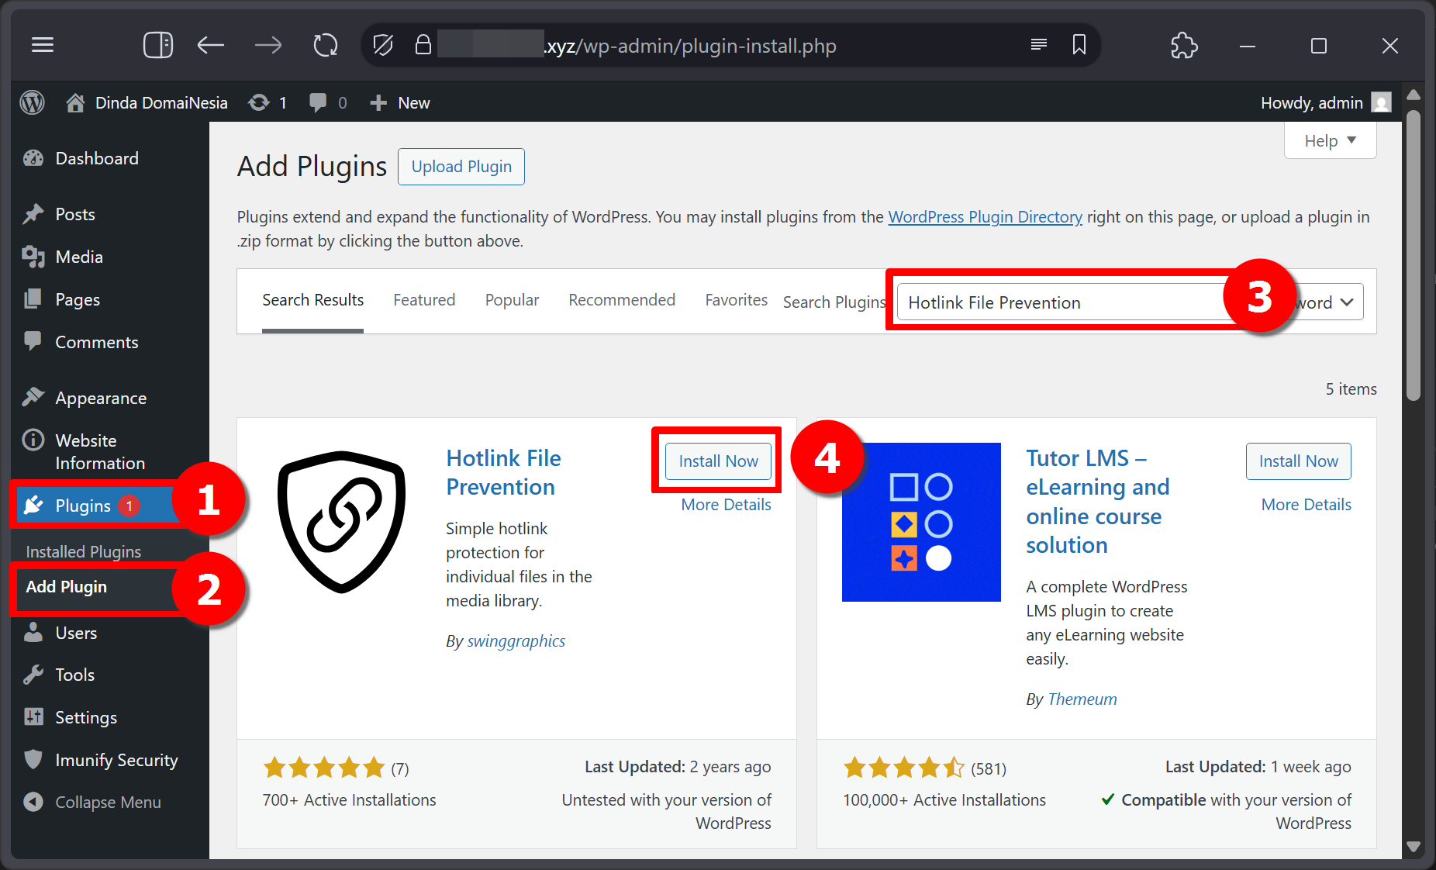Screen dimensions: 1436x870
Task: Click the shield tracking protection icon
Action: (383, 45)
